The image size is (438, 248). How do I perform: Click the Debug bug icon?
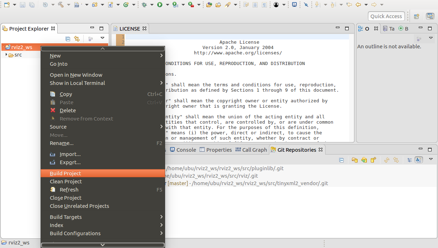pos(144,5)
